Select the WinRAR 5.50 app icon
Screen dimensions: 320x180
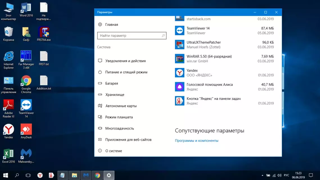click(x=180, y=58)
